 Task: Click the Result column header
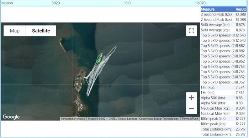[x=240, y=9]
